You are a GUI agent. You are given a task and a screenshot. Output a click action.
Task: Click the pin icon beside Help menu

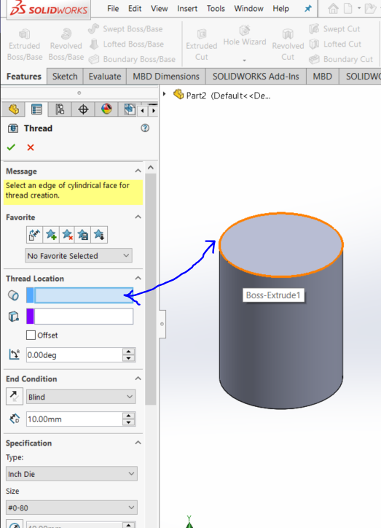click(307, 9)
